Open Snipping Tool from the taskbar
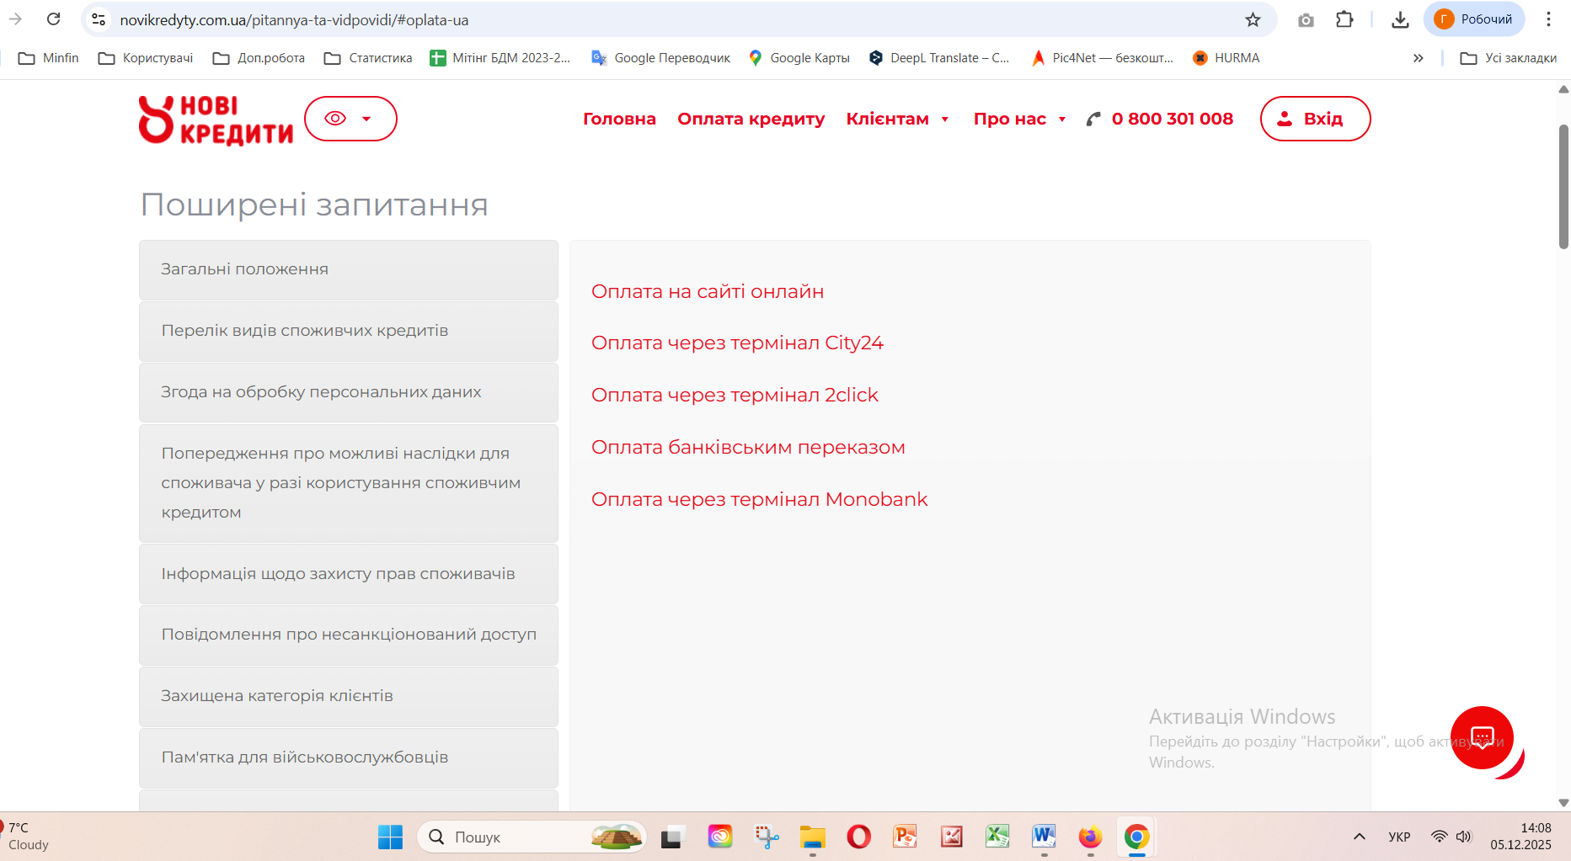Viewport: 1571px width, 861px height. point(767,837)
